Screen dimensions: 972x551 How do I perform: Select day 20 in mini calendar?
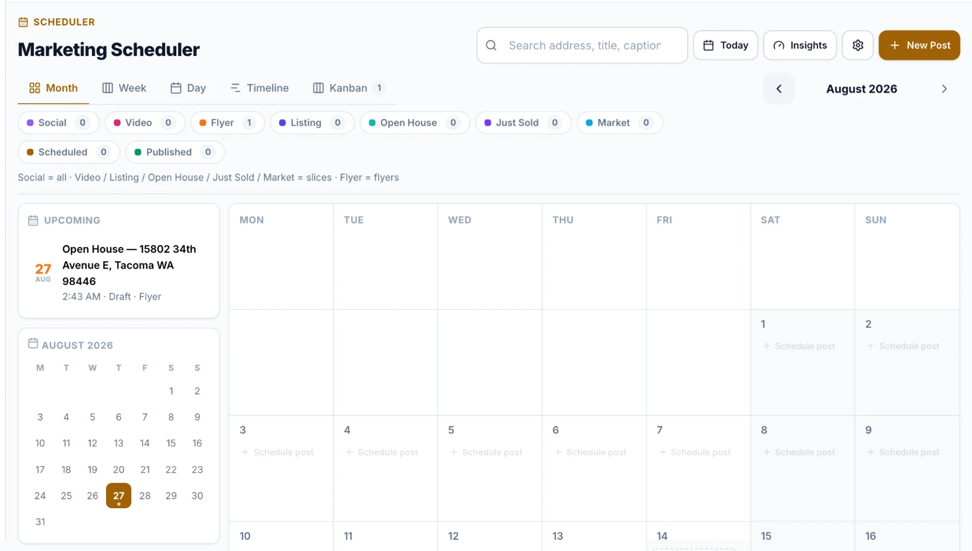pyautogui.click(x=118, y=469)
